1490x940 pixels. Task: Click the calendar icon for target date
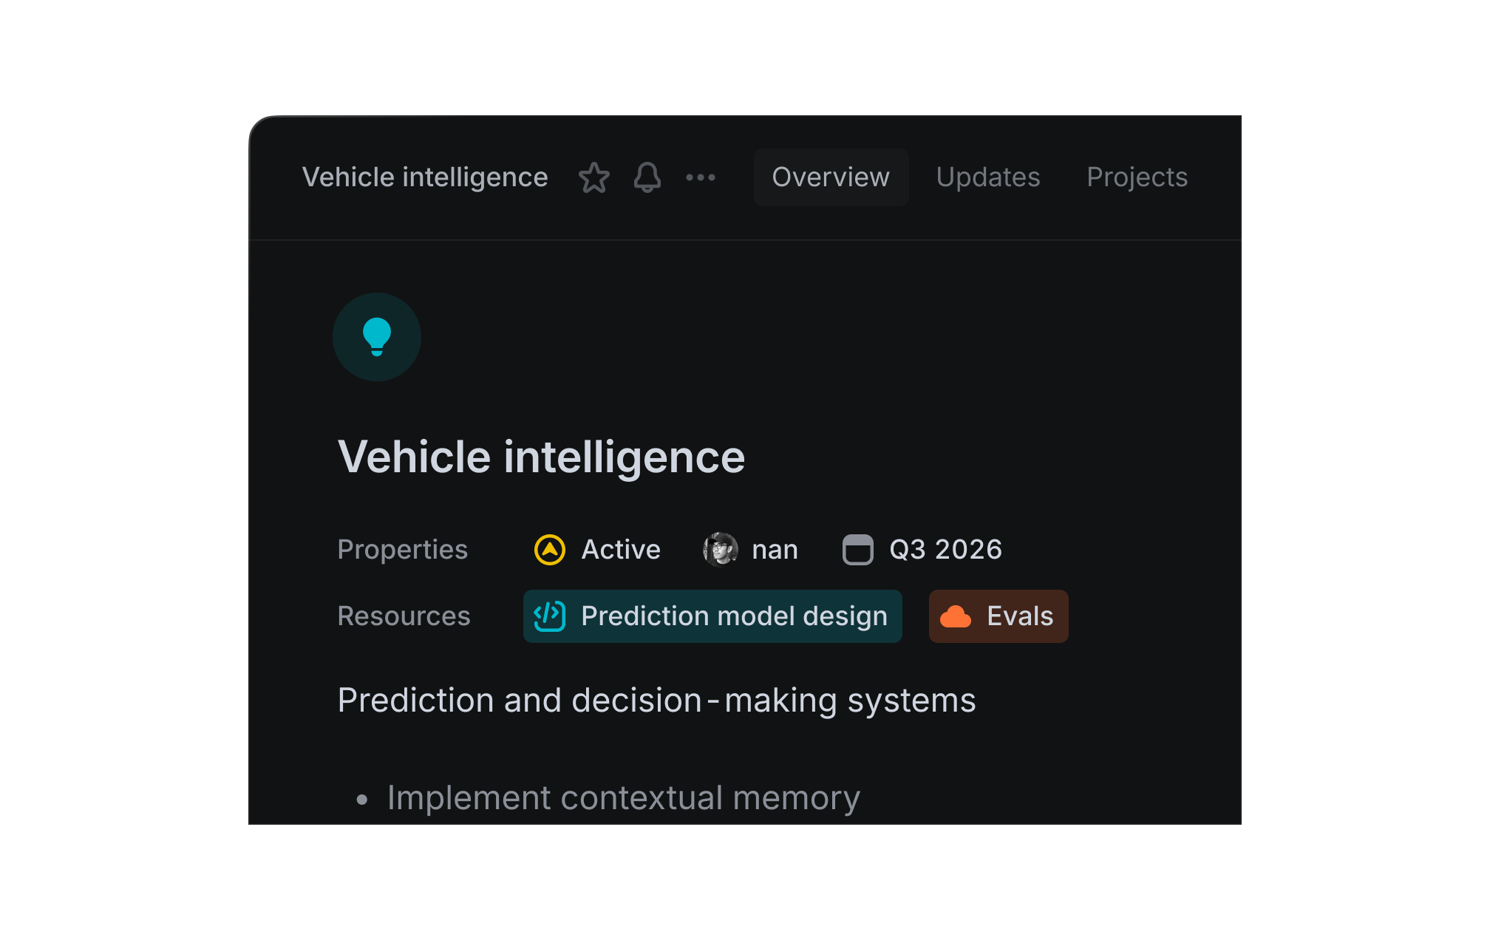pos(858,550)
